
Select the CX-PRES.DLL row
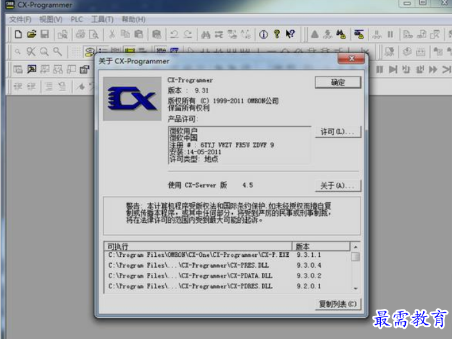tap(228, 265)
